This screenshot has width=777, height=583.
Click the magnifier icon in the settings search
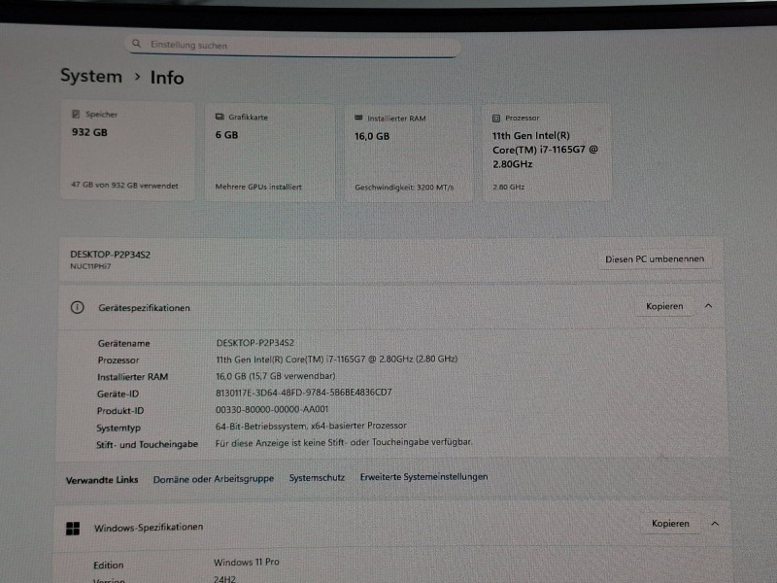pos(138,45)
